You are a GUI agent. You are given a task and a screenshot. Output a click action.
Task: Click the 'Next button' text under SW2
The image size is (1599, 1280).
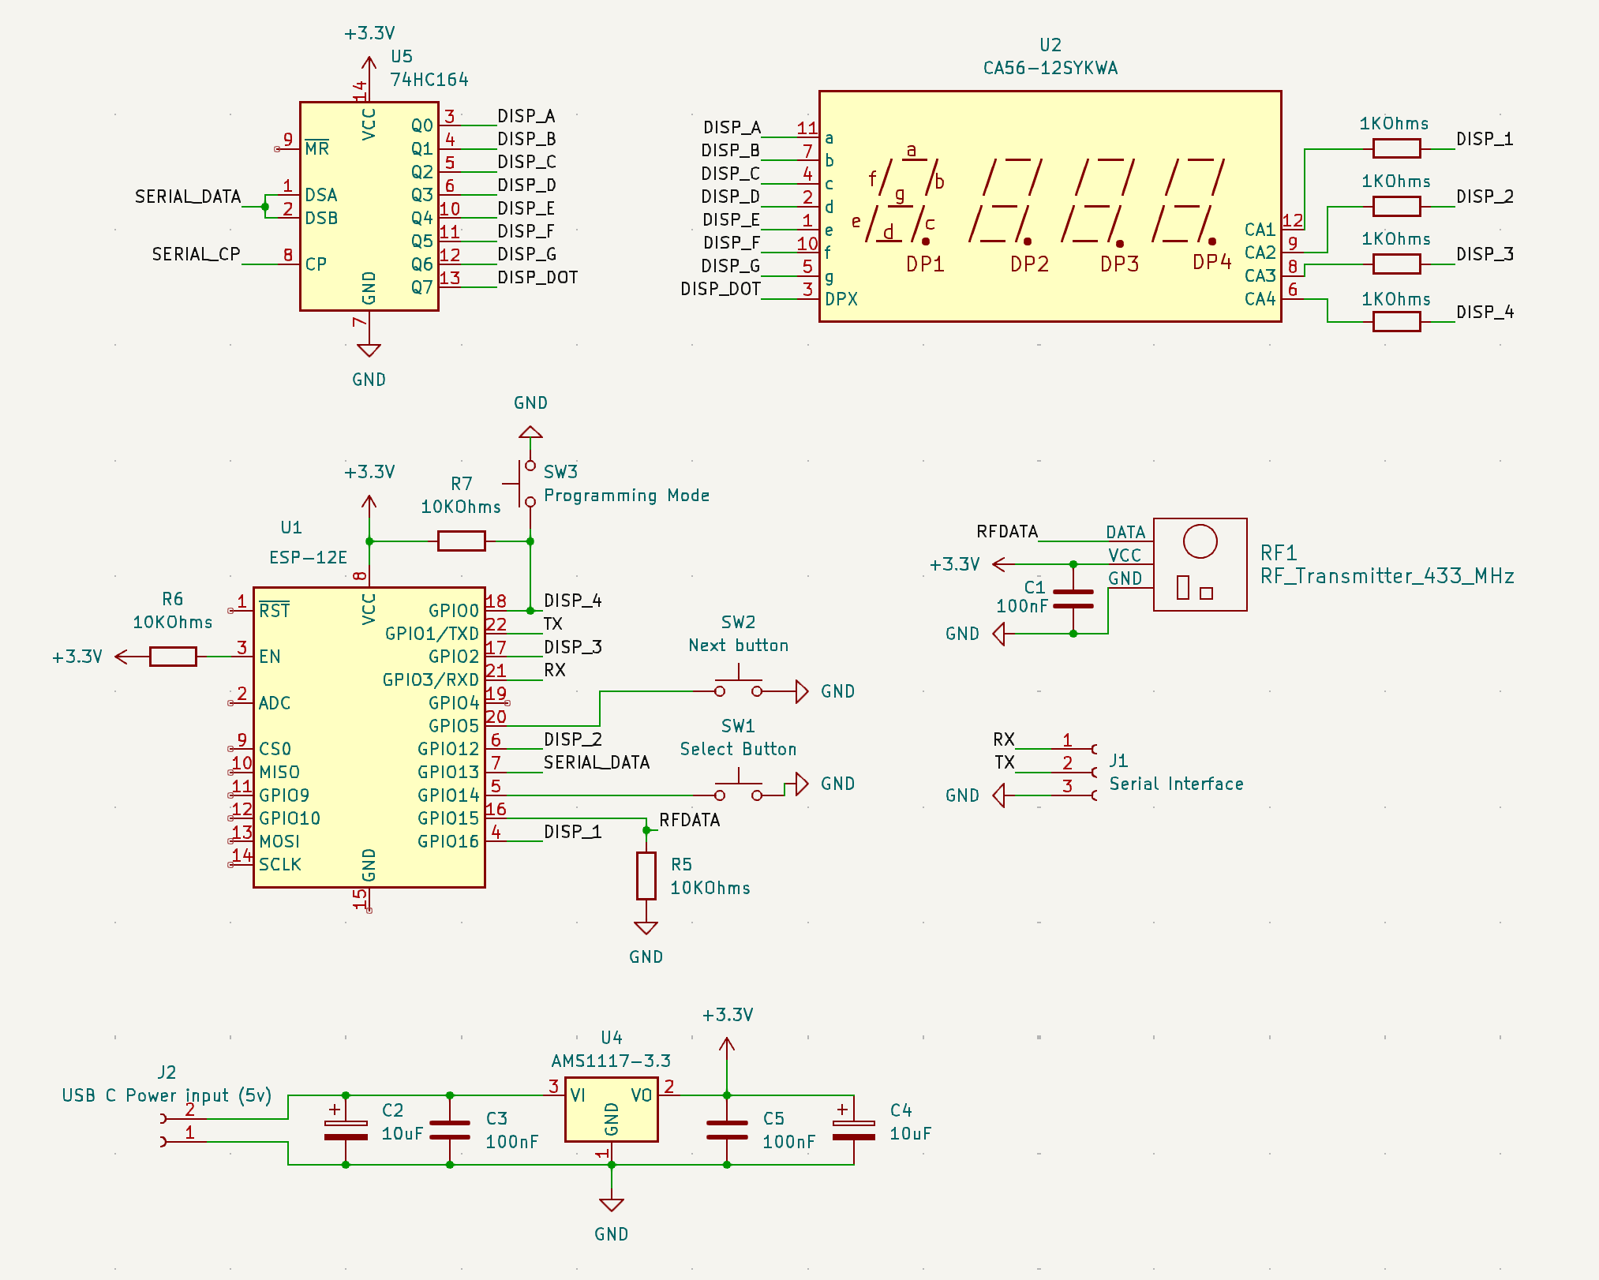pyautogui.click(x=739, y=646)
